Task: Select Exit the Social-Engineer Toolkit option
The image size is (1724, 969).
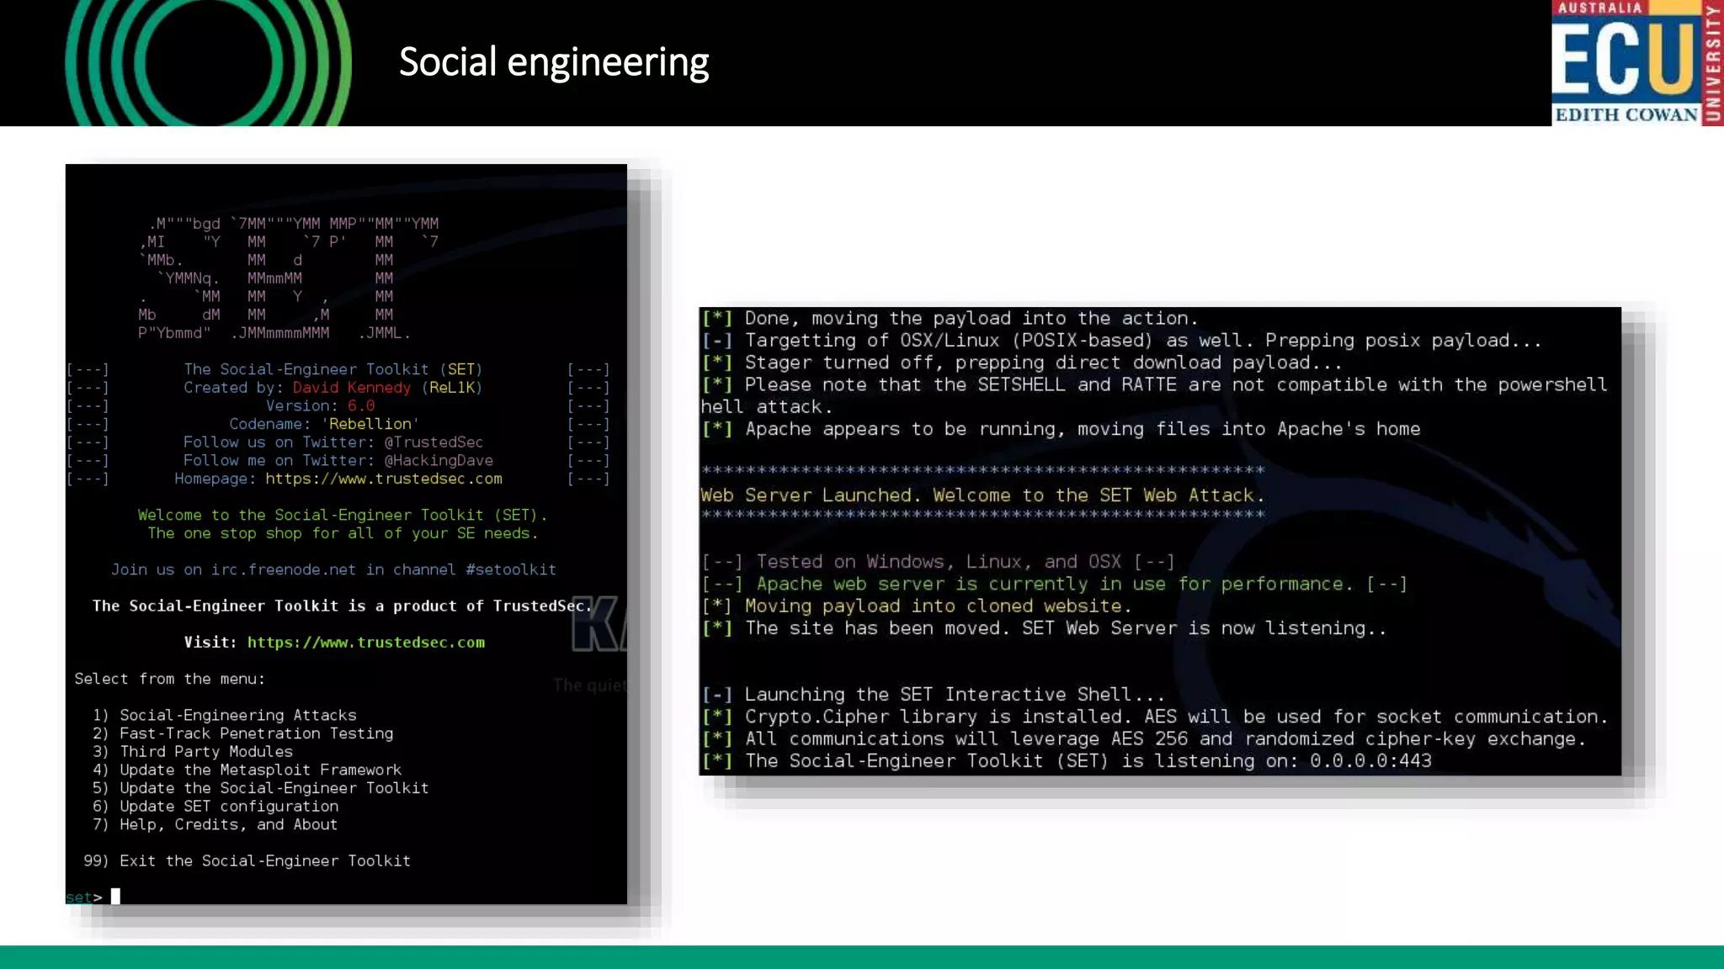Action: pyautogui.click(x=264, y=860)
